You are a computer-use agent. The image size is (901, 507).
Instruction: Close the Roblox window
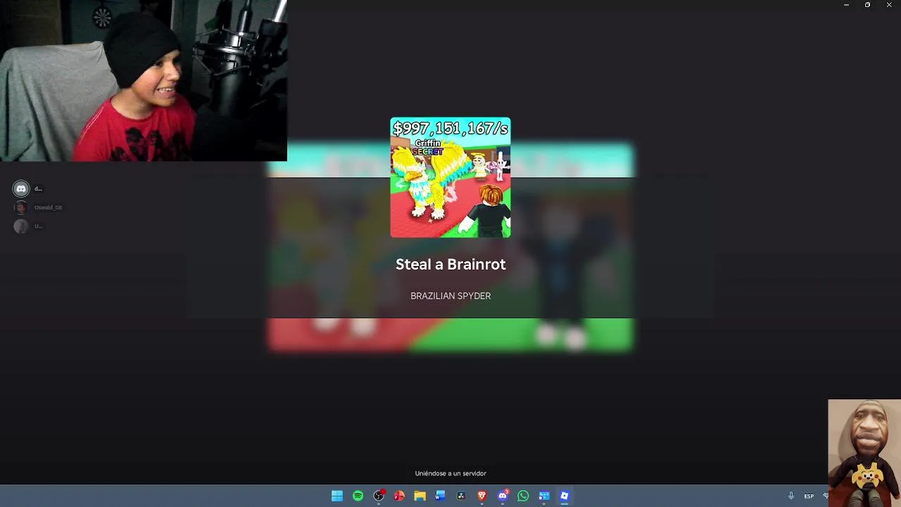pyautogui.click(x=889, y=5)
